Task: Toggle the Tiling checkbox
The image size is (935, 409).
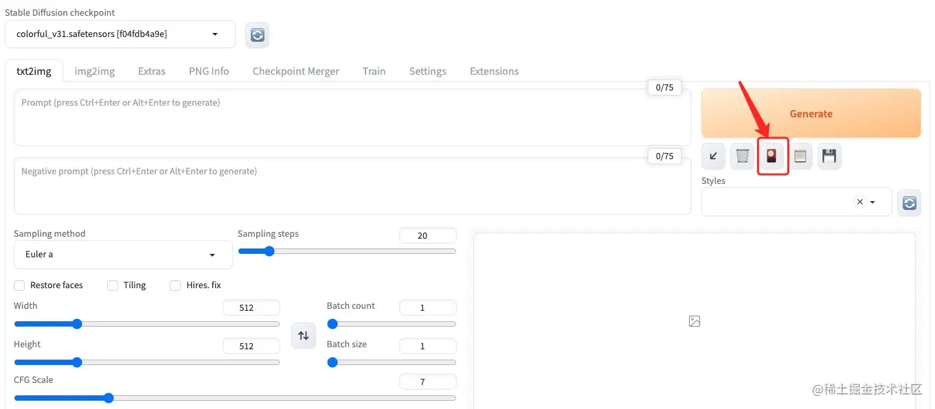Action: tap(113, 285)
